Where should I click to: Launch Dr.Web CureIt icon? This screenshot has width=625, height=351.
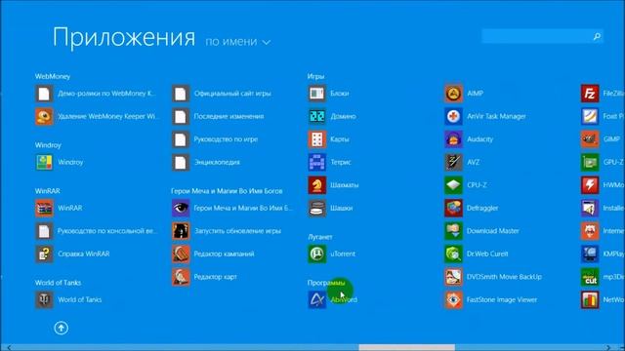tap(453, 253)
